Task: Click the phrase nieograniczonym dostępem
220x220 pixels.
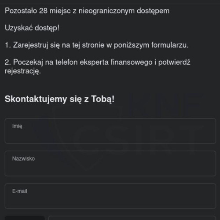Action: pos(124,11)
